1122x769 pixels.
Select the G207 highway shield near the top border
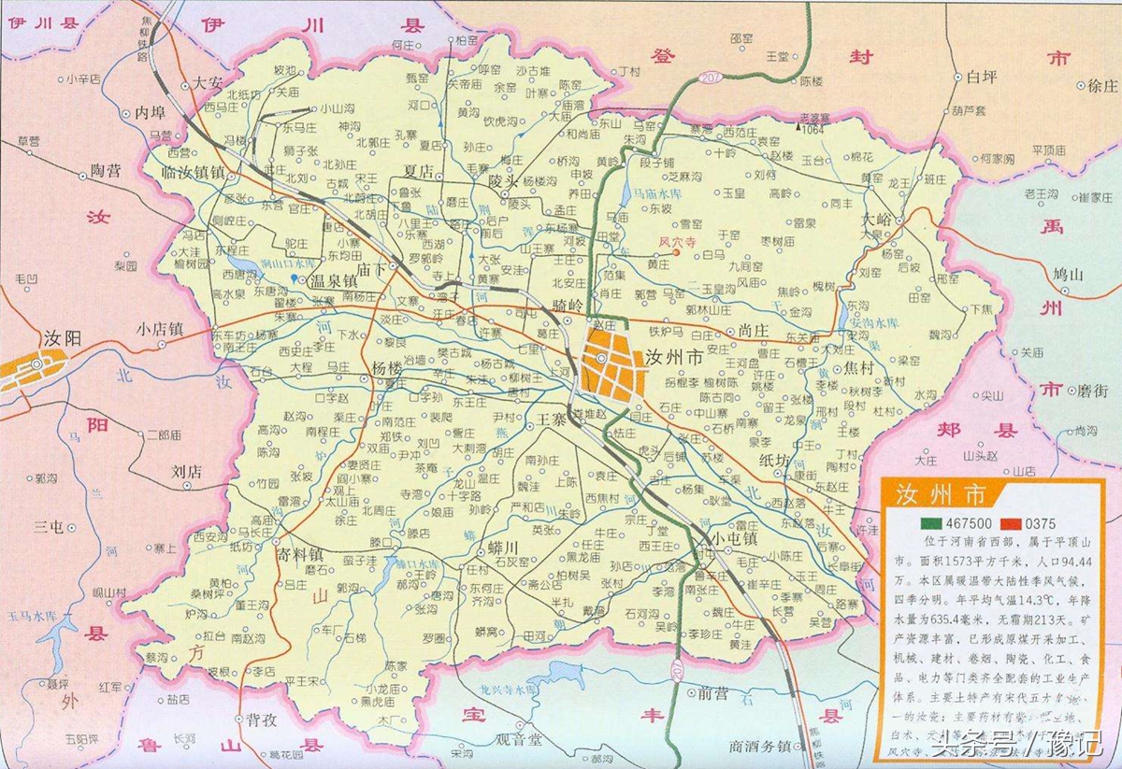point(712,77)
